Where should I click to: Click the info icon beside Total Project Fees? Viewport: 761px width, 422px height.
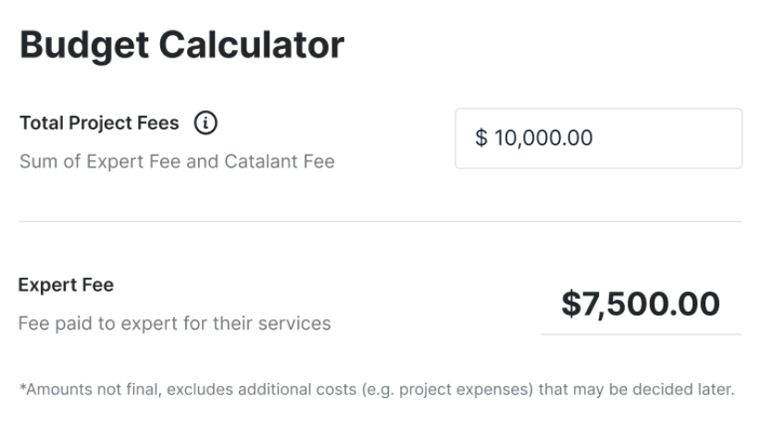[x=206, y=123]
